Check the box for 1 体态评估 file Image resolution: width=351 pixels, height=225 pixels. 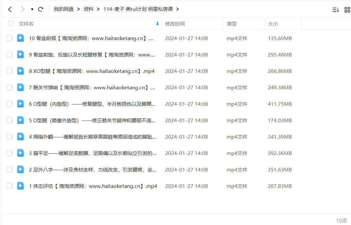(x=9, y=186)
